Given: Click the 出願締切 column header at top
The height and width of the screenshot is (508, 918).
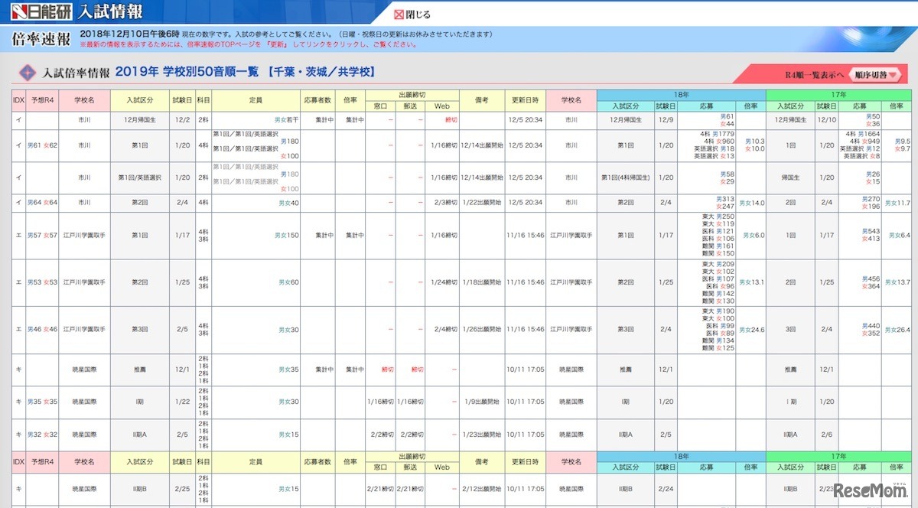Looking at the screenshot, I should pos(412,93).
